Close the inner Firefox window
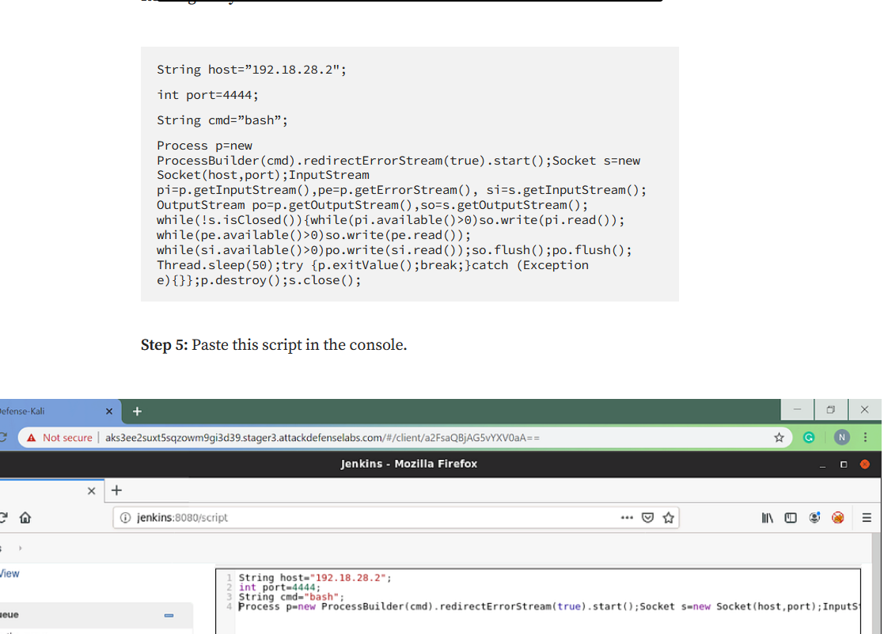Viewport: 884px width, 634px height. (x=865, y=464)
